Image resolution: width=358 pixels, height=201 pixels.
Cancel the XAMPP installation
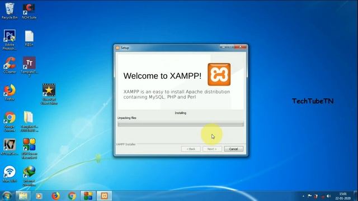pos(234,149)
